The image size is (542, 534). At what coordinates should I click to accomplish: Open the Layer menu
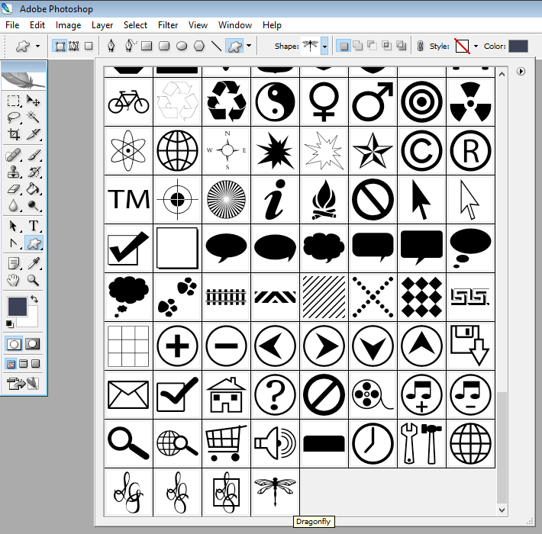pos(102,25)
